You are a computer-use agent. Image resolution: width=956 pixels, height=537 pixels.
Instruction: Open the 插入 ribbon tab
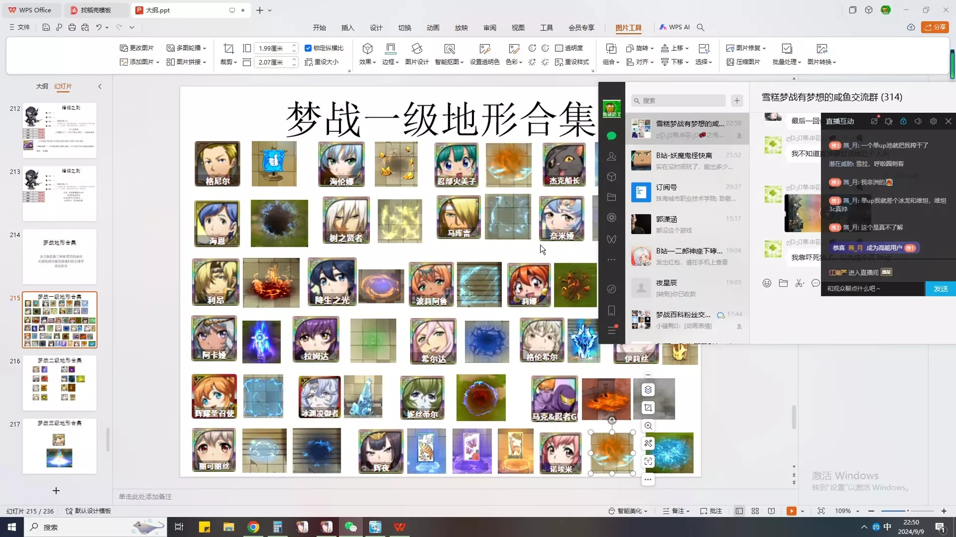348,28
